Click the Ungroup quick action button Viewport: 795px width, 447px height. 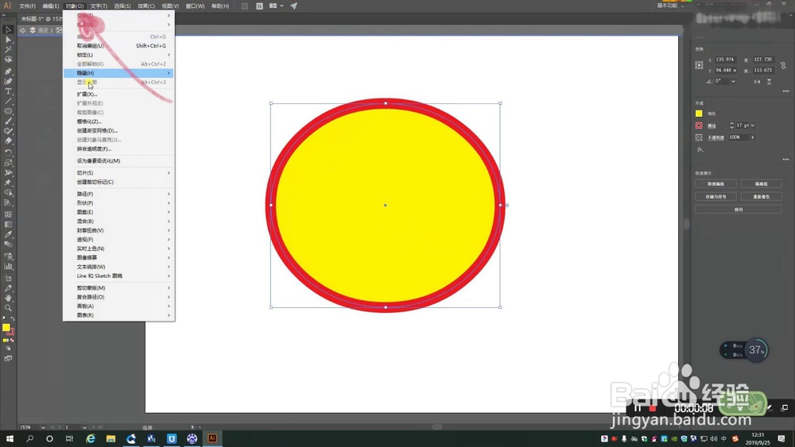point(715,183)
